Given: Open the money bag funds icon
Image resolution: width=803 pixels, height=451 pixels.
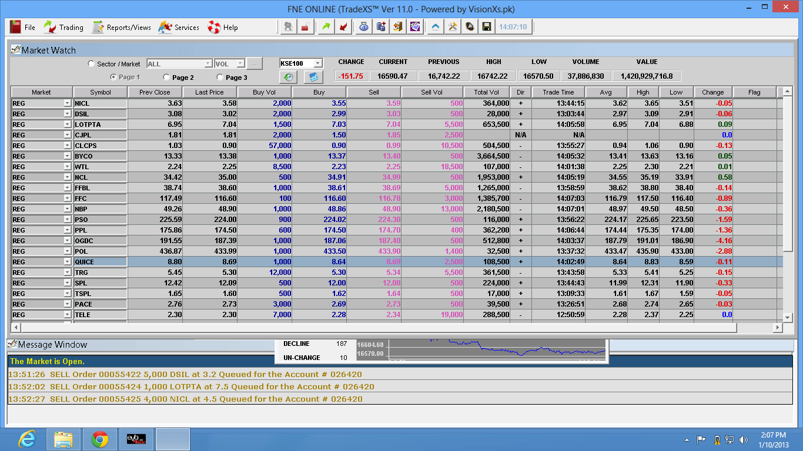Looking at the screenshot, I should coord(363,26).
